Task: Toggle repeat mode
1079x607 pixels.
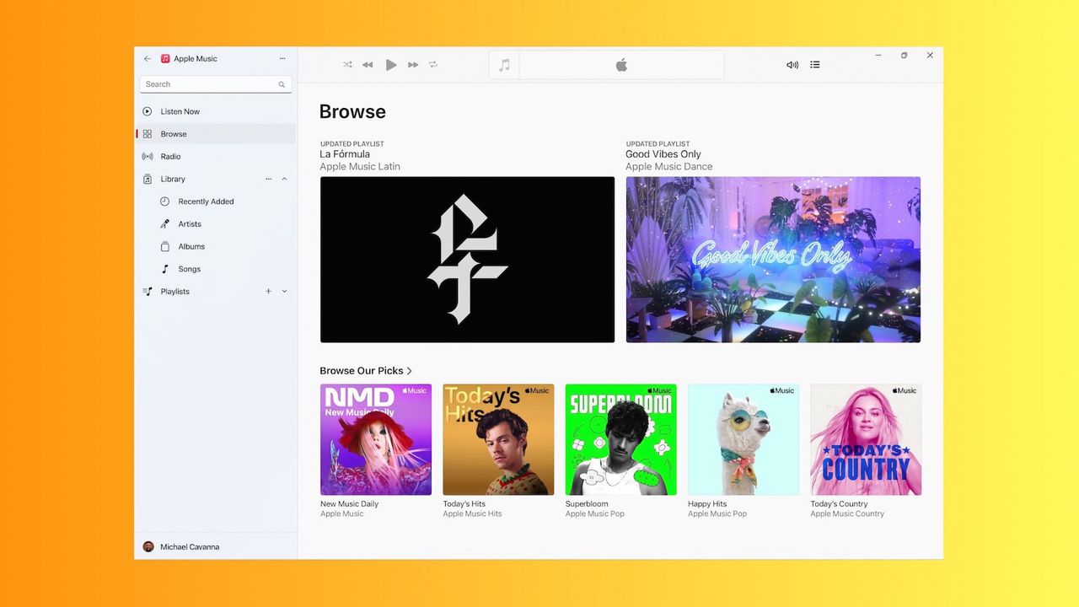Action: pos(433,64)
